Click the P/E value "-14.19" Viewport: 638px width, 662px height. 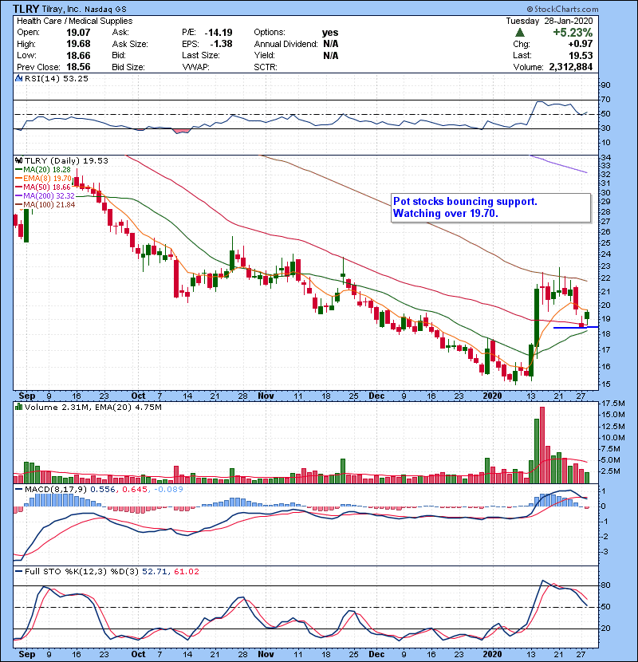[x=219, y=33]
